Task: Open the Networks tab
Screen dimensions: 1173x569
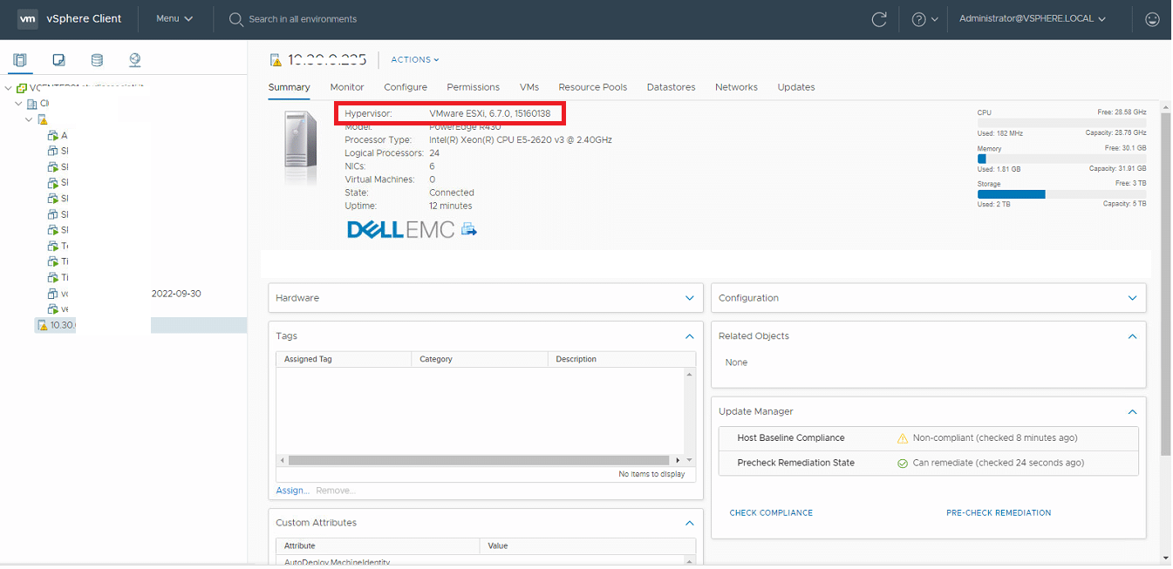Action: pyautogui.click(x=736, y=87)
